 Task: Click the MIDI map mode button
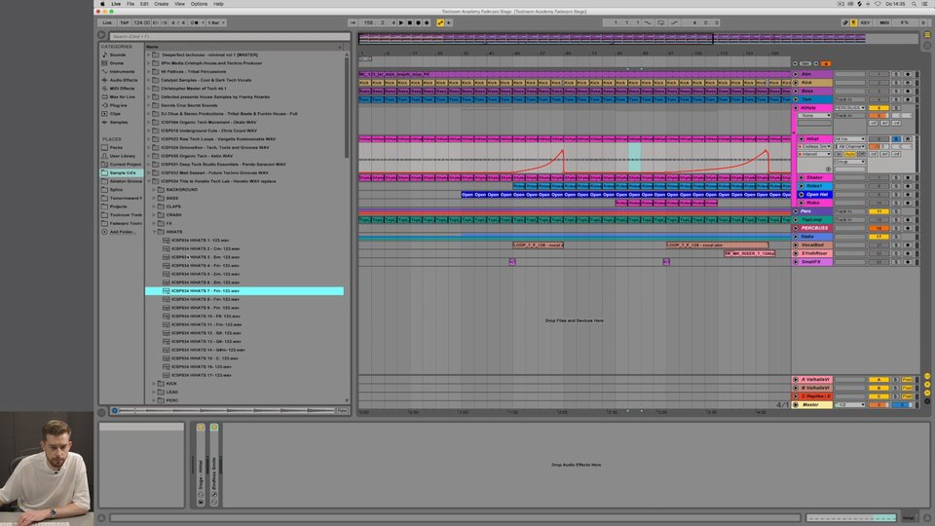(884, 22)
